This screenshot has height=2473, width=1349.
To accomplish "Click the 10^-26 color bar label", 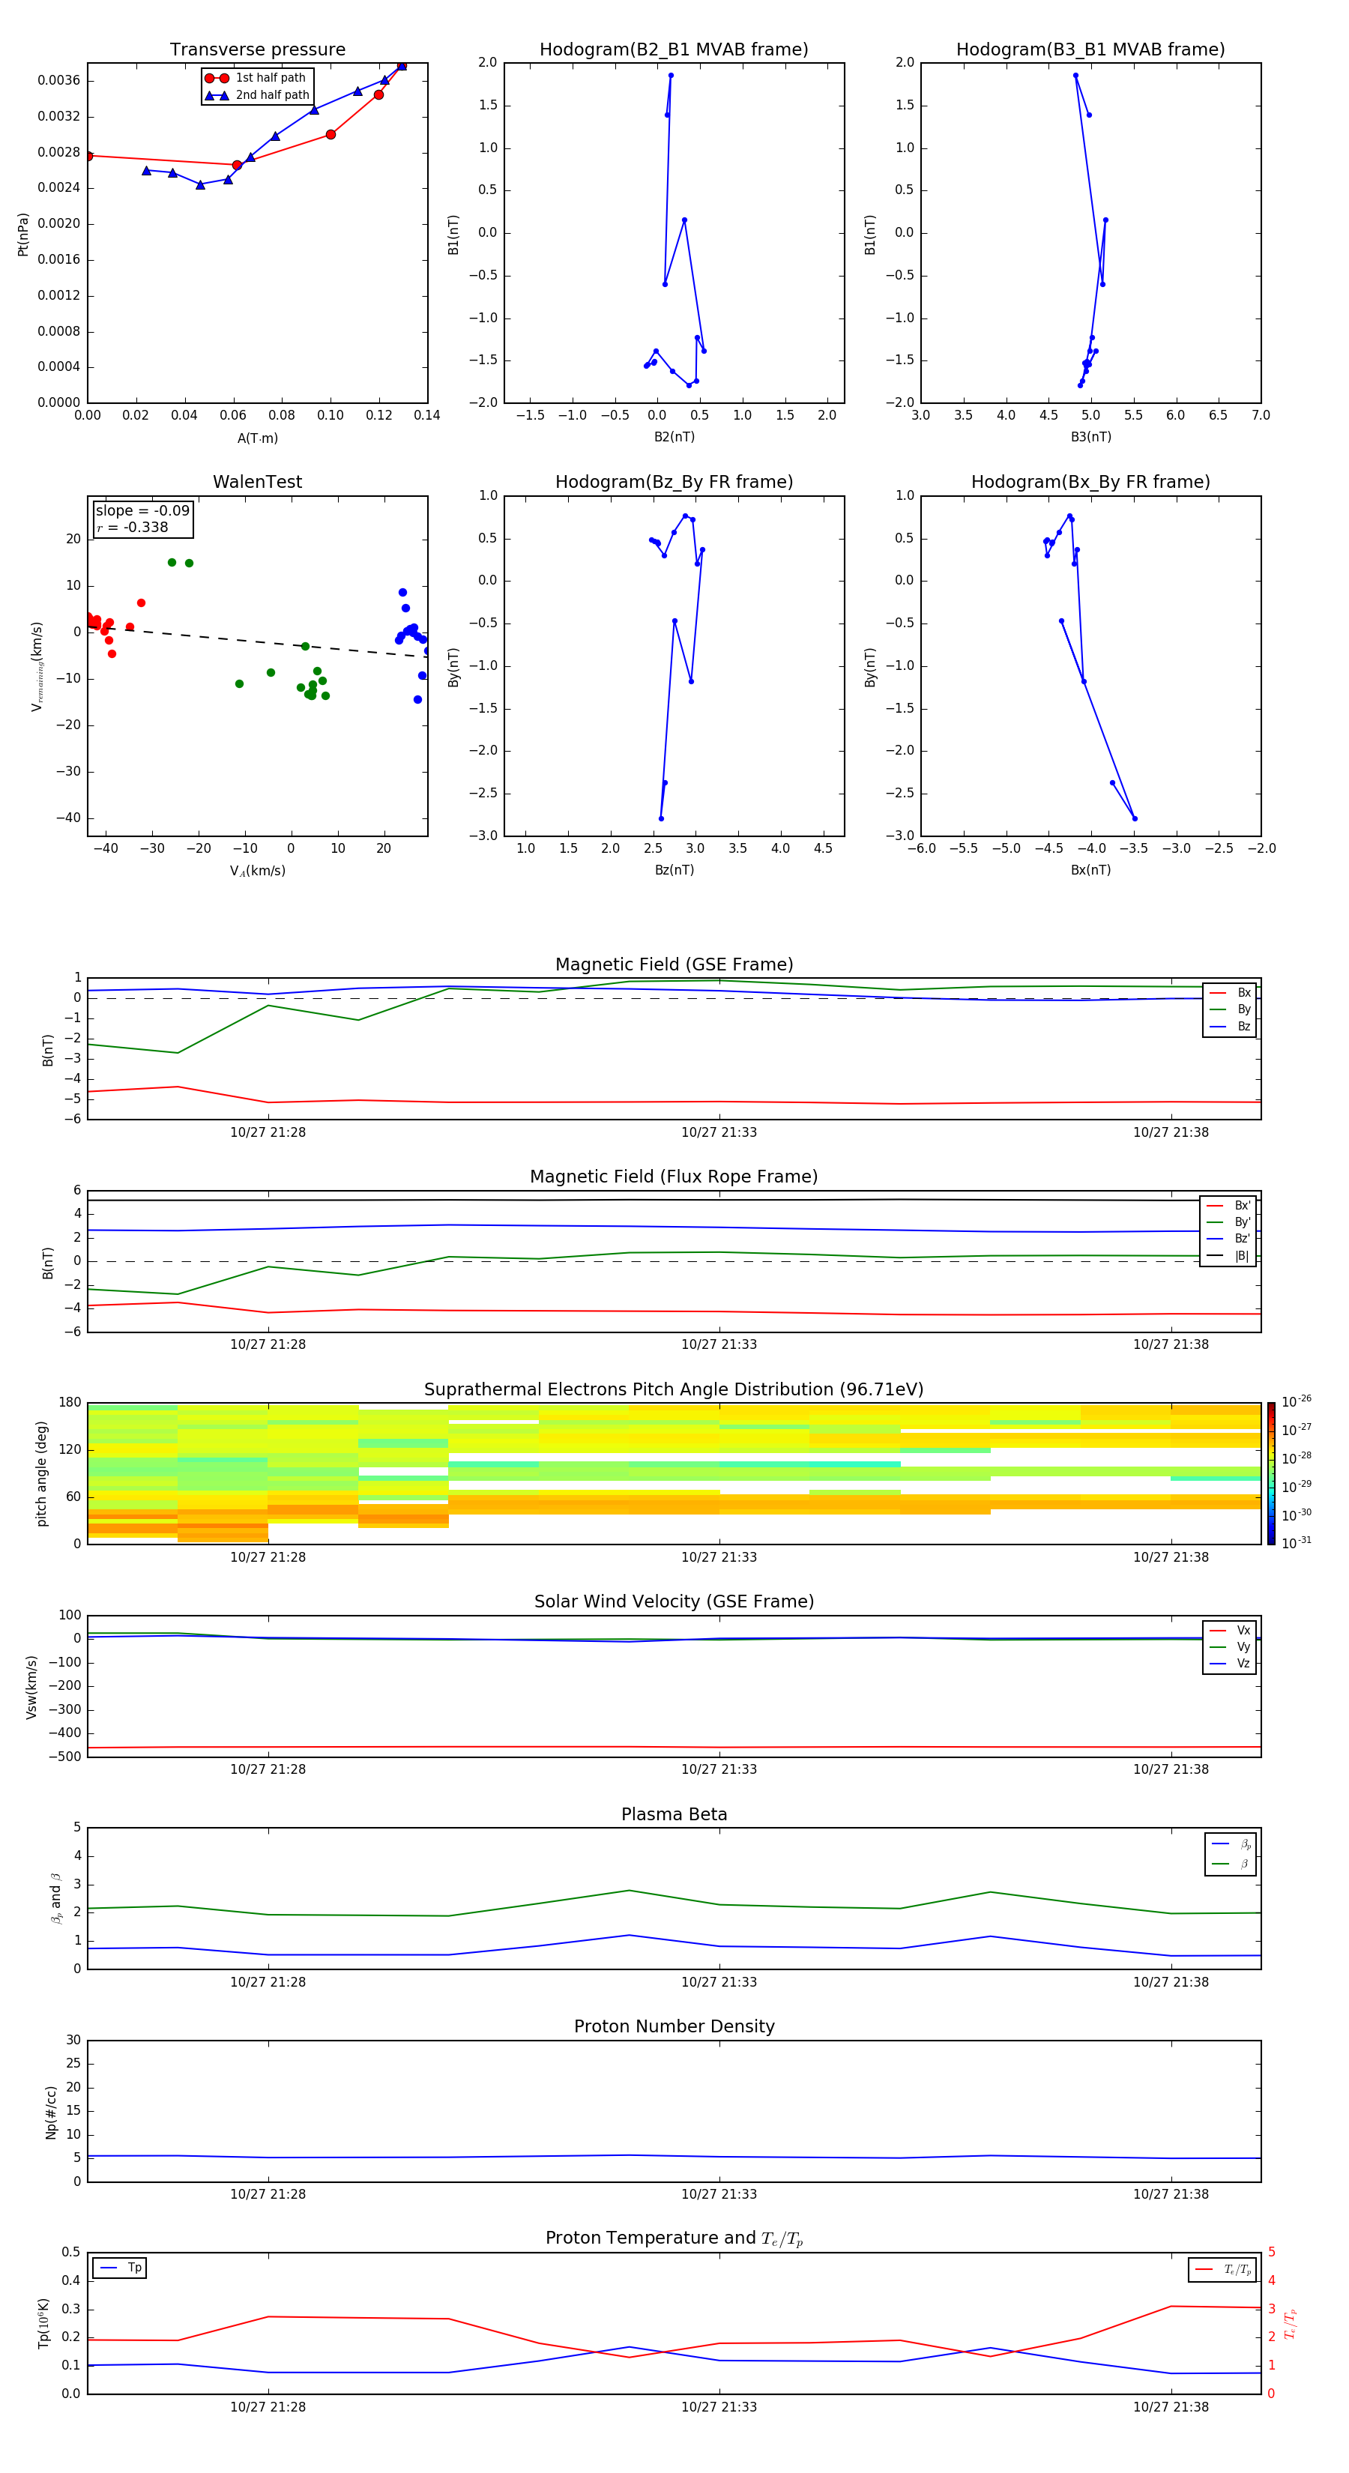I will pyautogui.click(x=1297, y=1401).
